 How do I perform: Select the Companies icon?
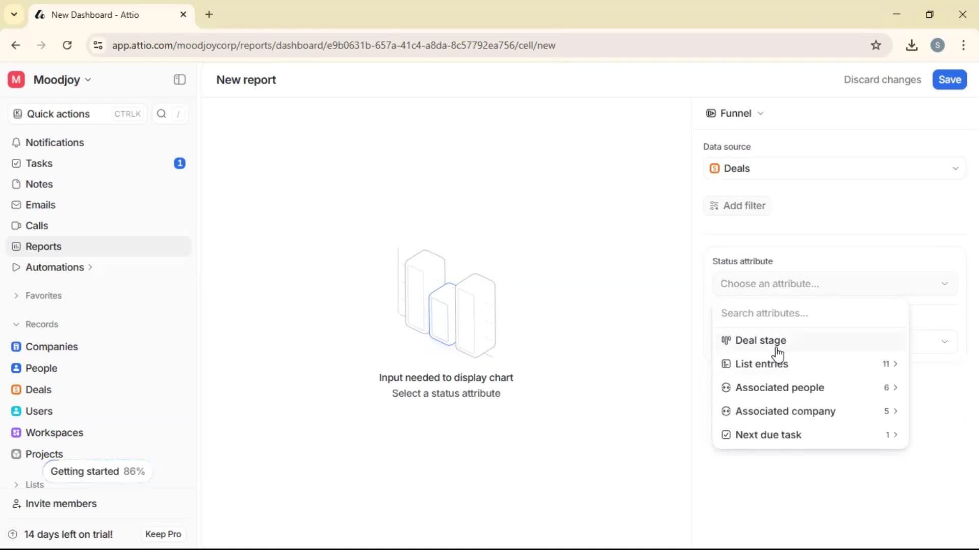click(16, 347)
